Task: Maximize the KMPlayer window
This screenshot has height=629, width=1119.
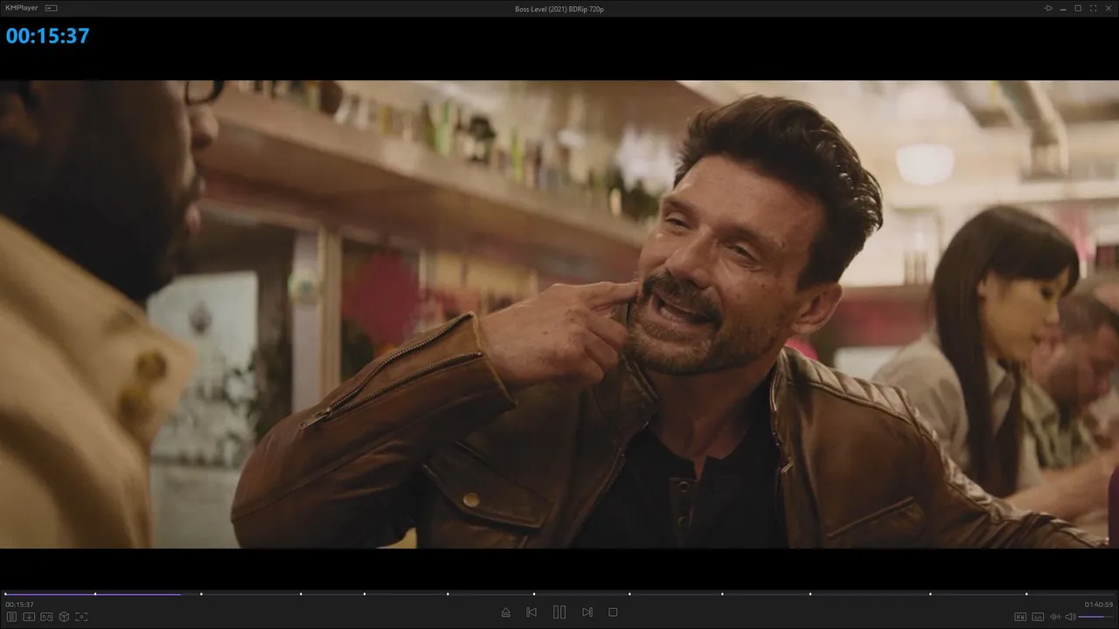Action: click(x=1078, y=8)
